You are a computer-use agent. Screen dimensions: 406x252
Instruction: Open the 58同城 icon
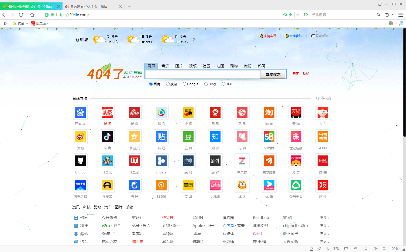pyautogui.click(x=269, y=137)
